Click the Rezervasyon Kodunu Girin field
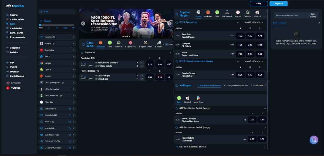This screenshot has height=156, width=324. (290, 15)
